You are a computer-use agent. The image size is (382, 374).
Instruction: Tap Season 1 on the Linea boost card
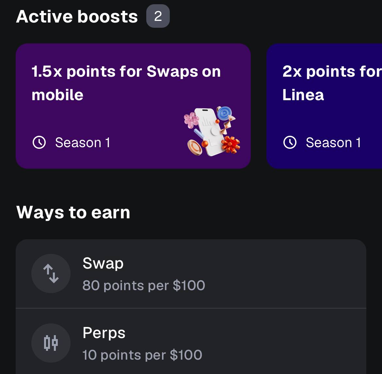pos(333,143)
